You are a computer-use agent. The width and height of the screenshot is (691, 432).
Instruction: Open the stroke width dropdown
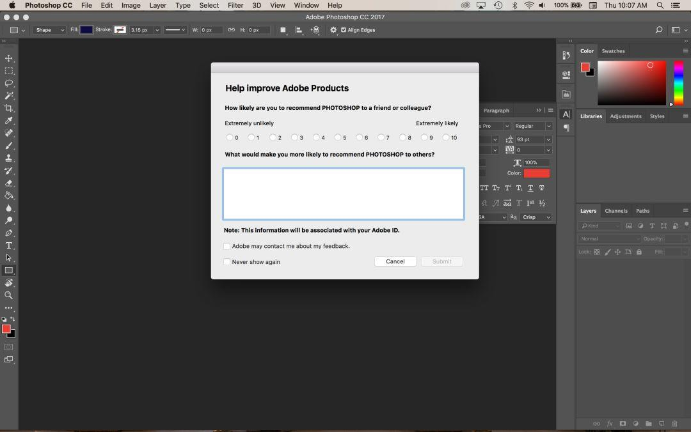[x=157, y=30]
